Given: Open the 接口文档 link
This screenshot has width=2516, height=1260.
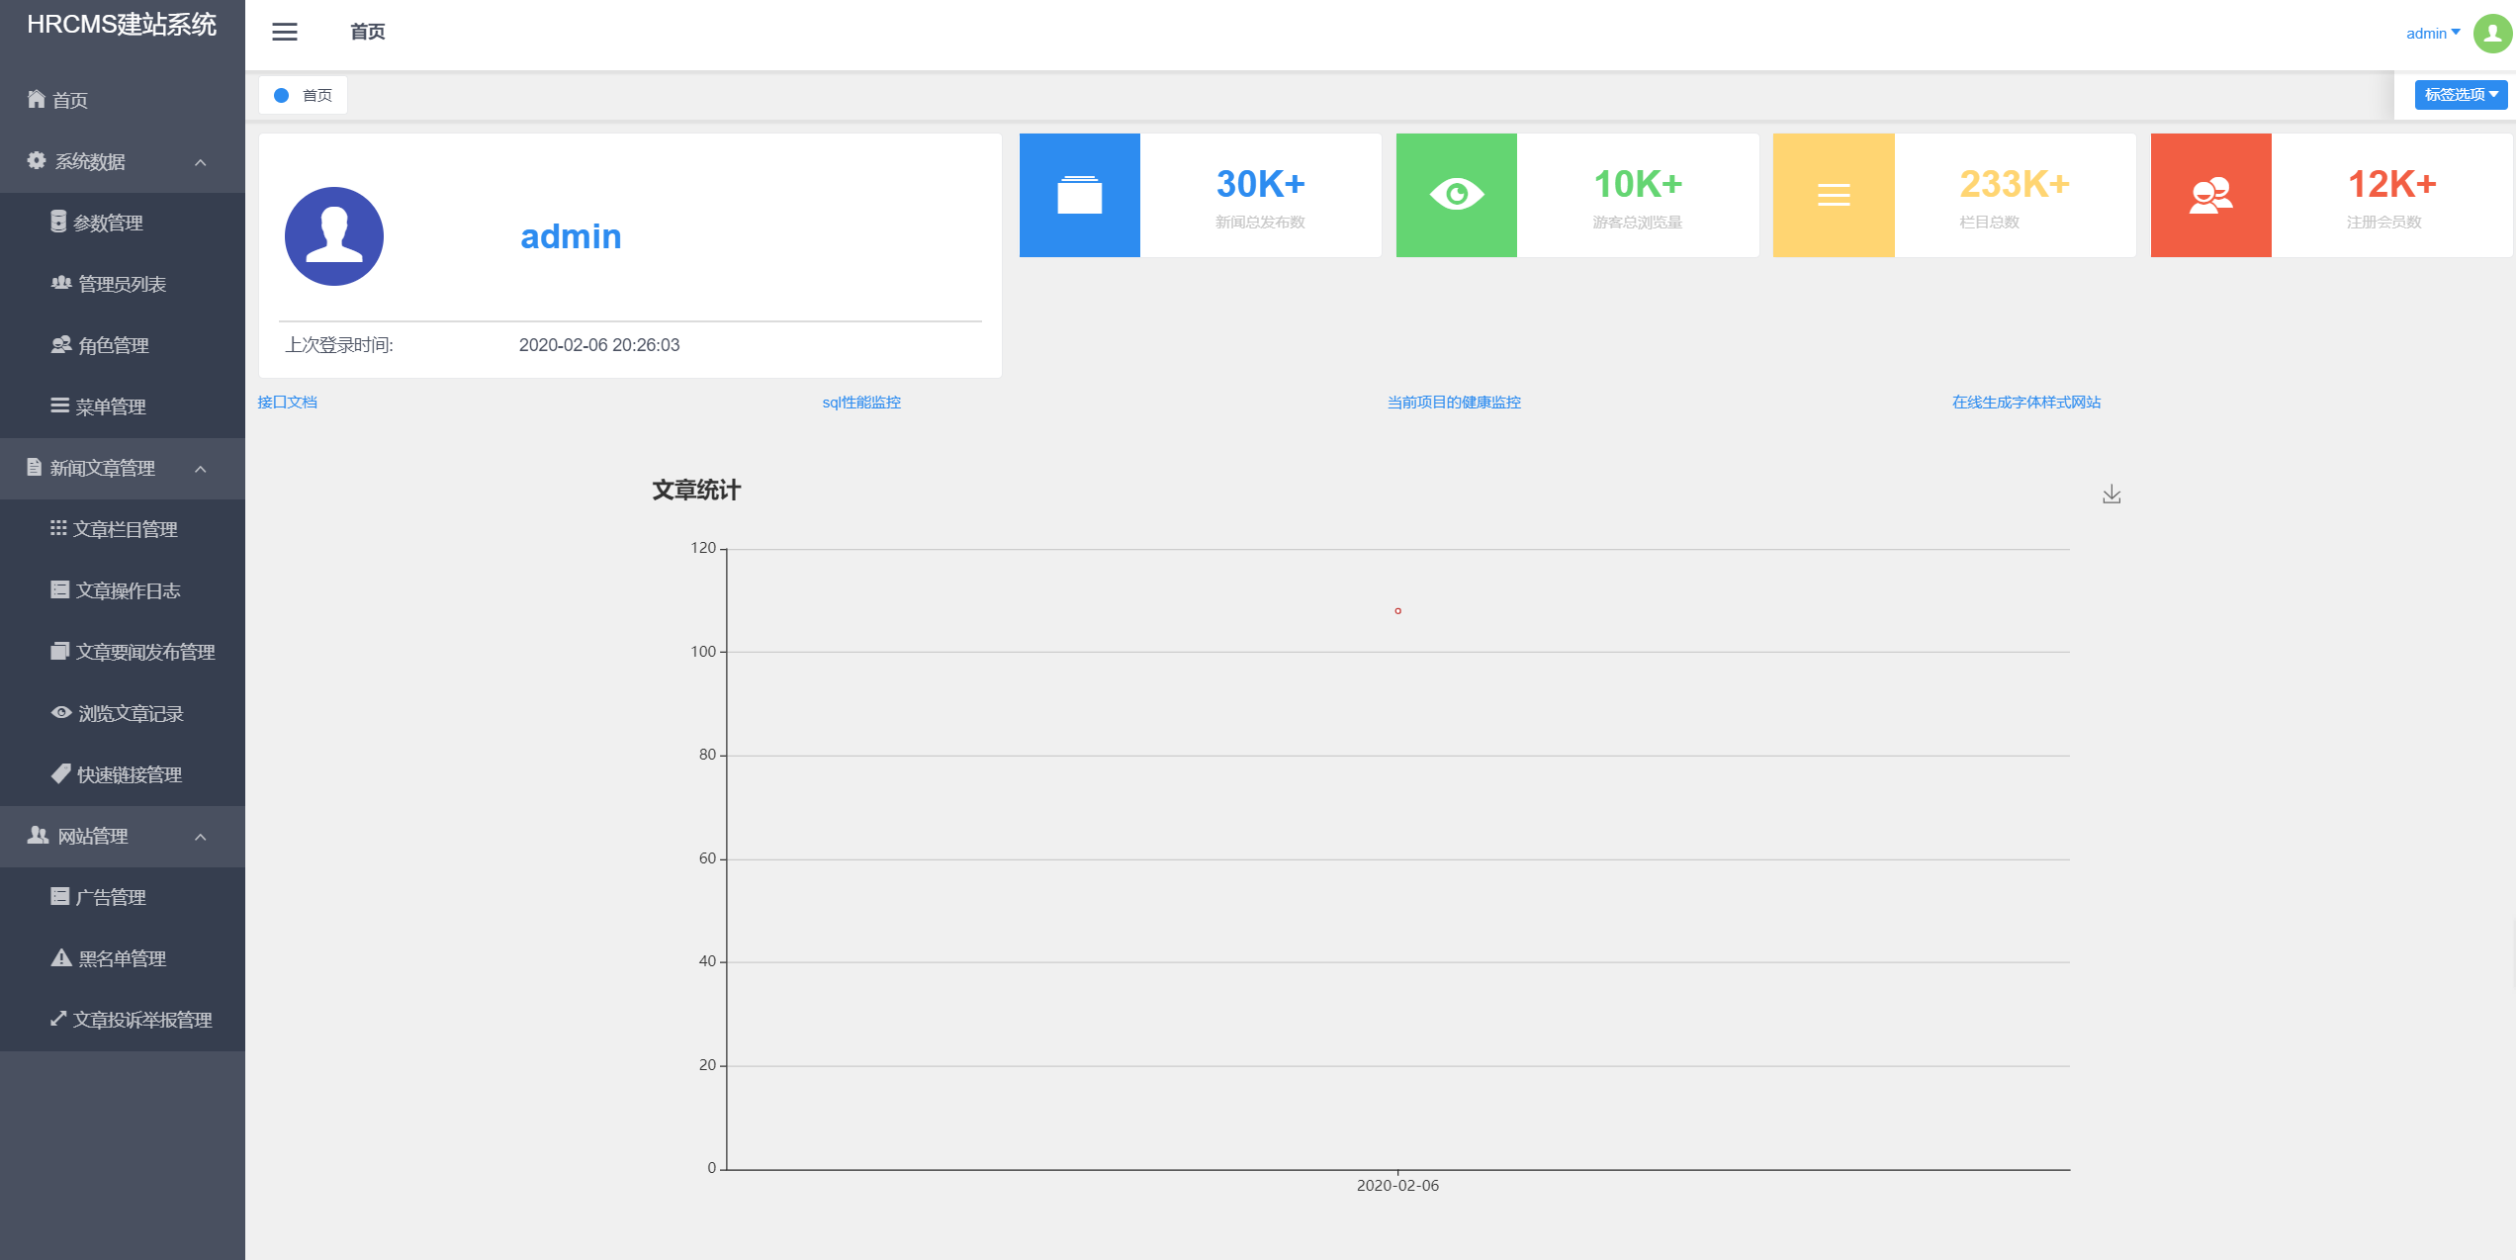Looking at the screenshot, I should (287, 403).
